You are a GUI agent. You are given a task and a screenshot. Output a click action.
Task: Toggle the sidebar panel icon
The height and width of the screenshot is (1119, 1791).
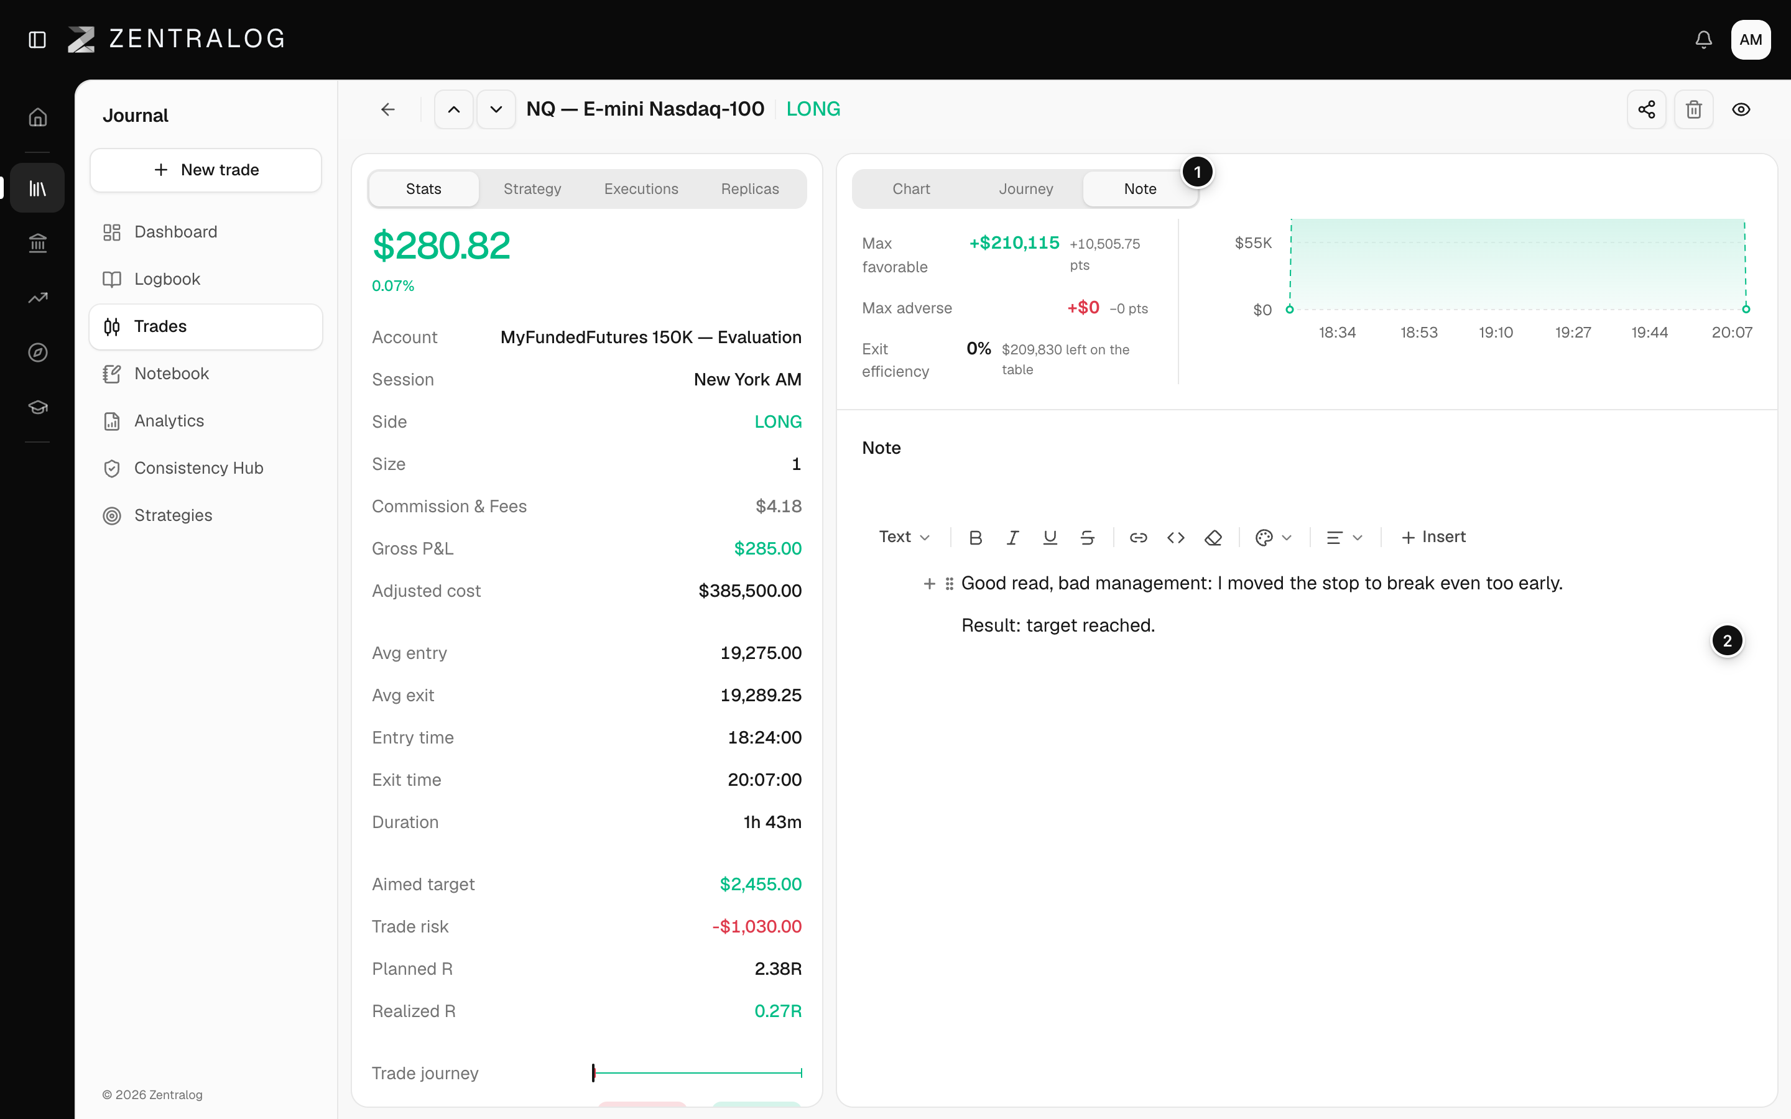tap(37, 39)
